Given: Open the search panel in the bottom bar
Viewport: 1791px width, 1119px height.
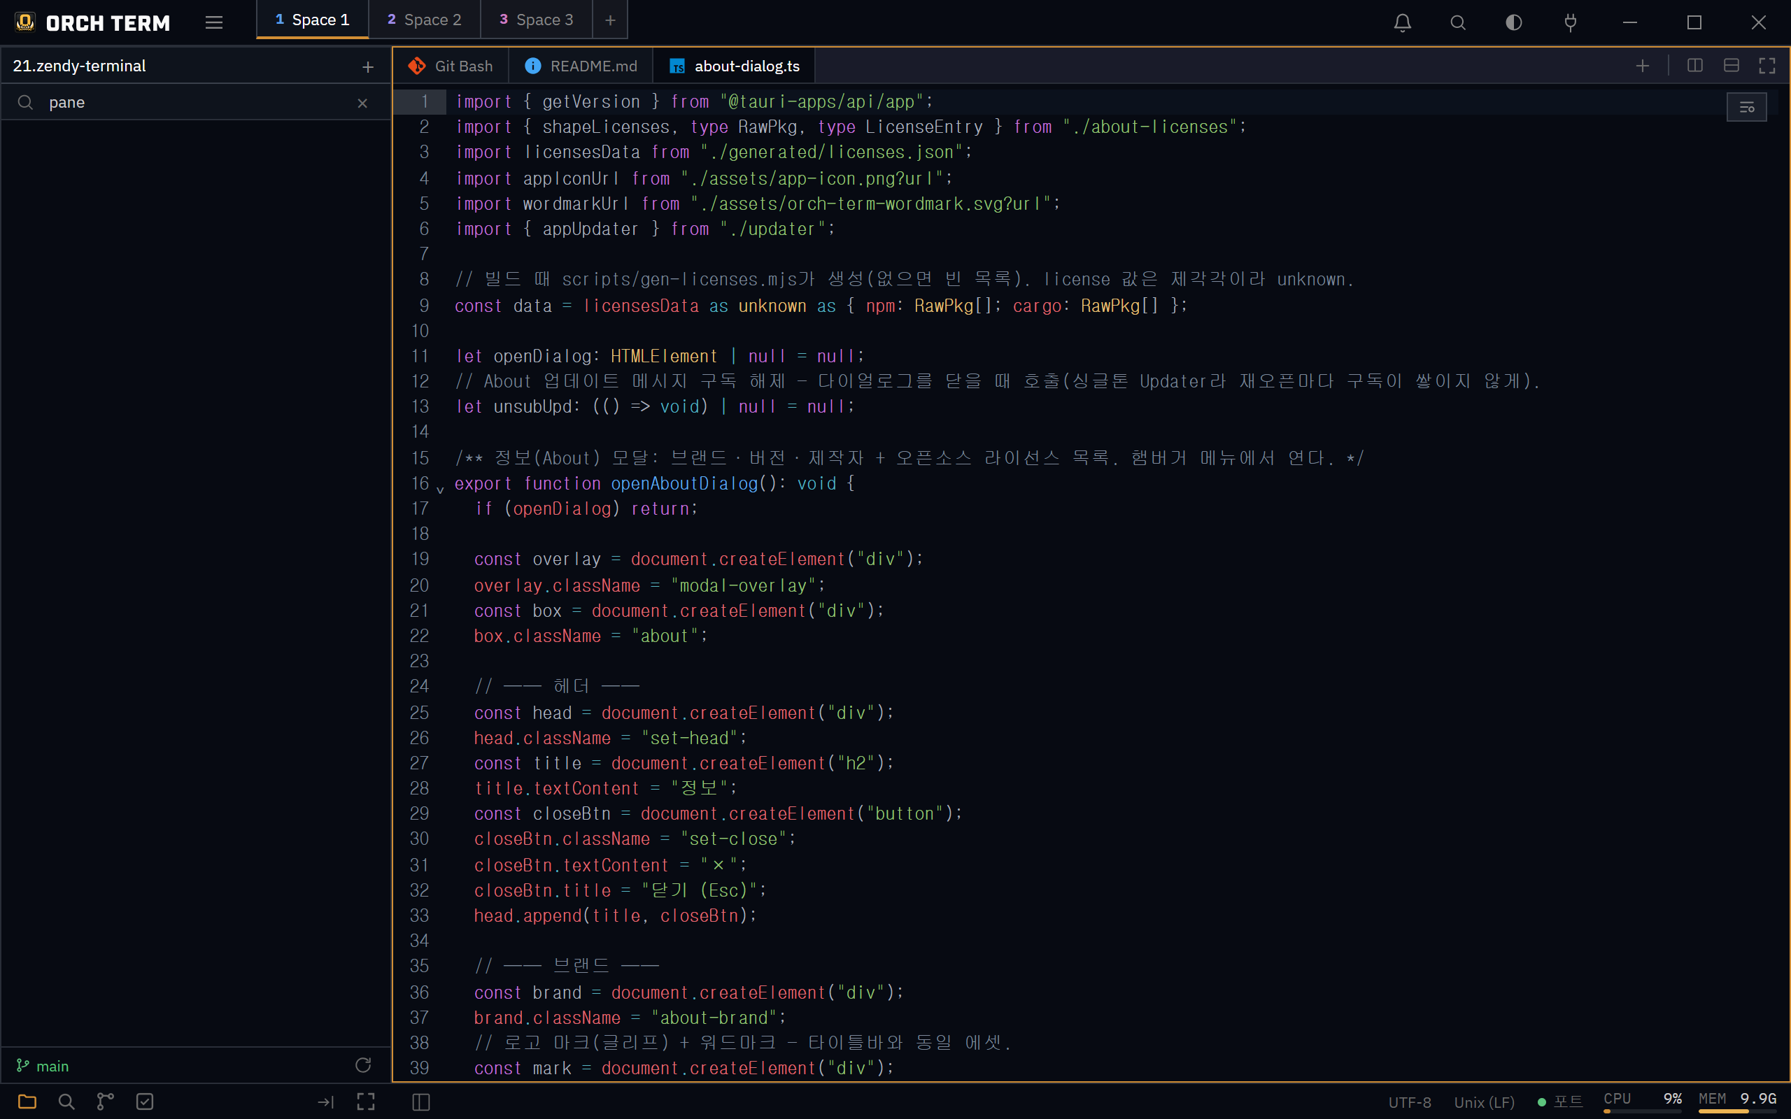Looking at the screenshot, I should coord(66,1102).
